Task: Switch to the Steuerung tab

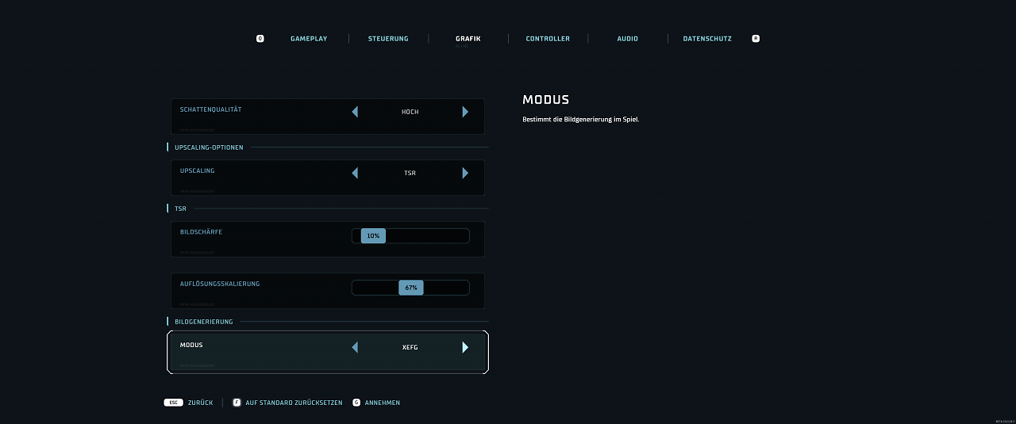Action: 388,38
